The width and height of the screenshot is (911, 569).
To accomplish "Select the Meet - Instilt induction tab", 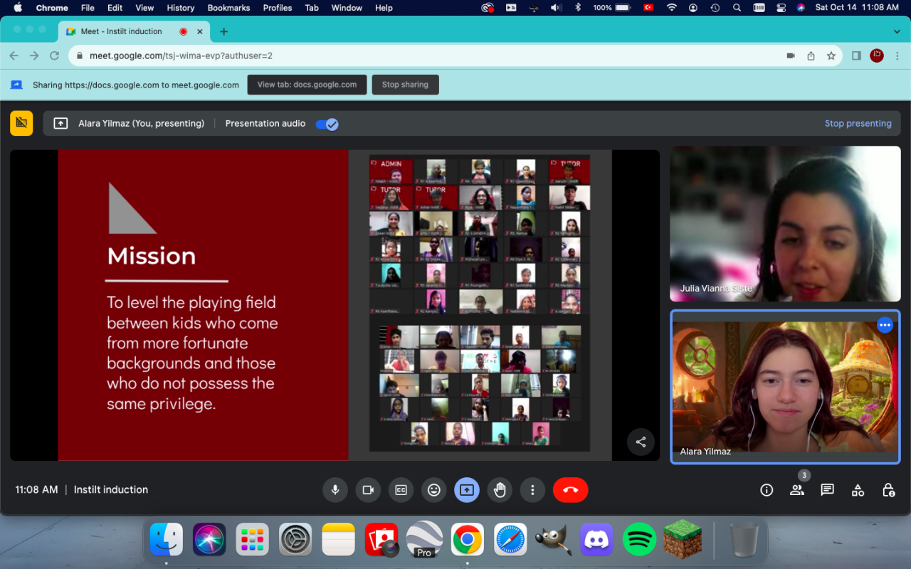I will pos(121,31).
